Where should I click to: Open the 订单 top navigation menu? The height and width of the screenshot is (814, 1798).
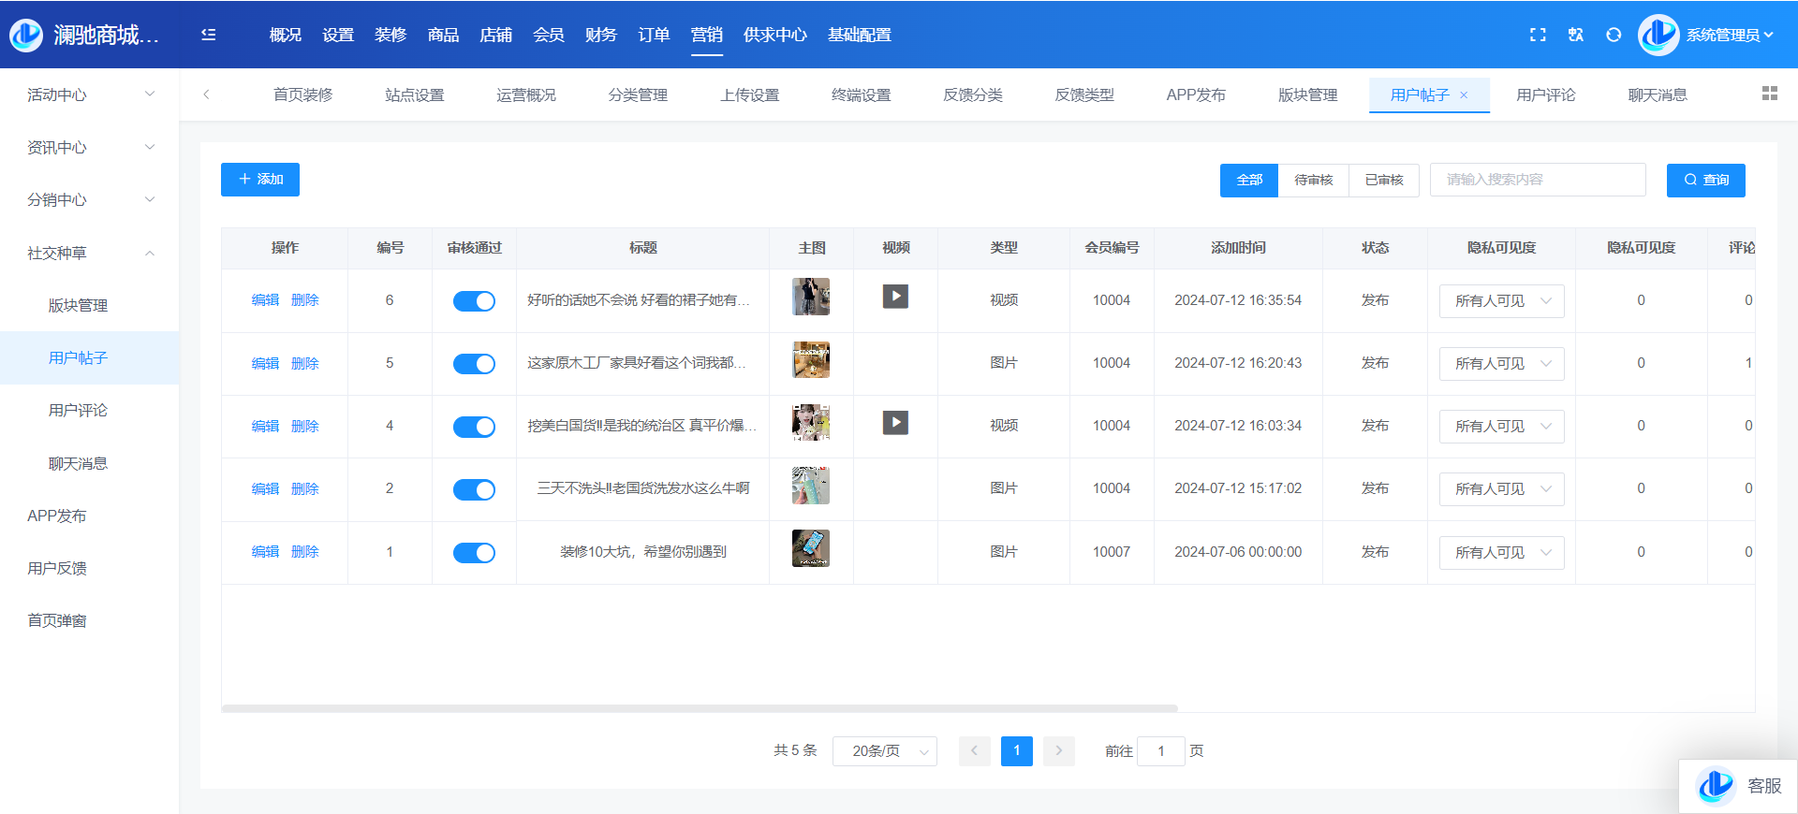click(x=654, y=35)
